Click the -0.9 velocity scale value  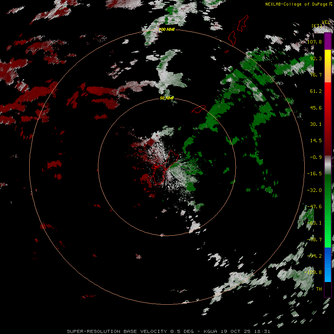pyautogui.click(x=316, y=157)
